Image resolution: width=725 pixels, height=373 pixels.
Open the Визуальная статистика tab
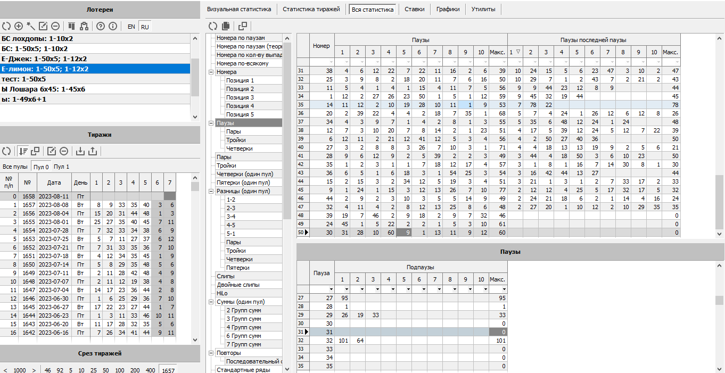239,9
